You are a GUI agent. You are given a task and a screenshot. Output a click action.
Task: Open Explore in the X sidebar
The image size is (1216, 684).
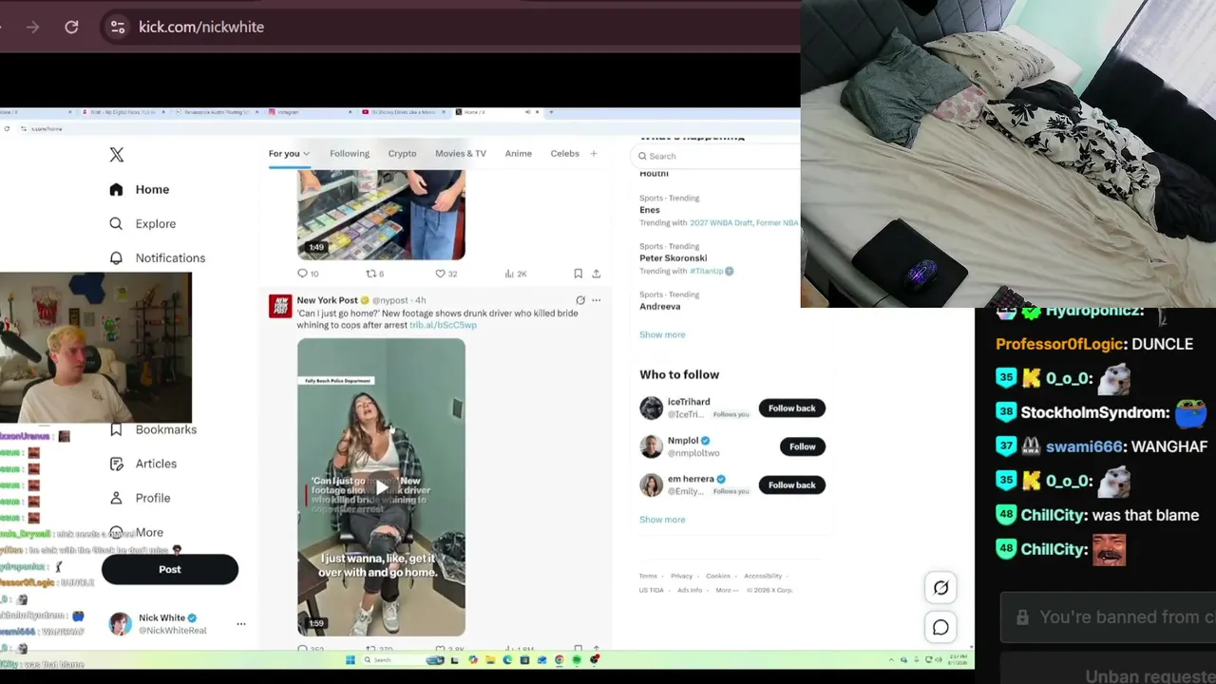142,223
